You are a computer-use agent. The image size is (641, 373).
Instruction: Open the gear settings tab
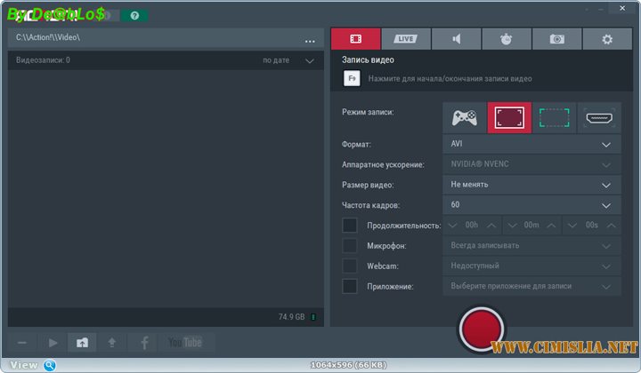pos(607,39)
